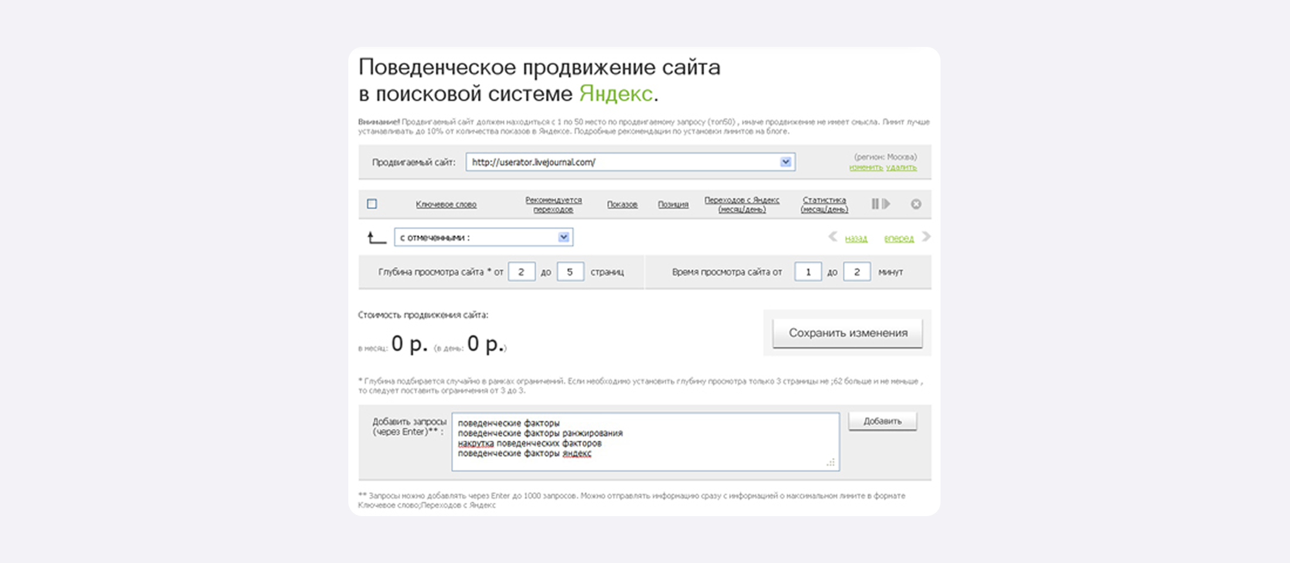Focus the minimum view time field showing 1
This screenshot has height=563, width=1290.
(x=808, y=272)
